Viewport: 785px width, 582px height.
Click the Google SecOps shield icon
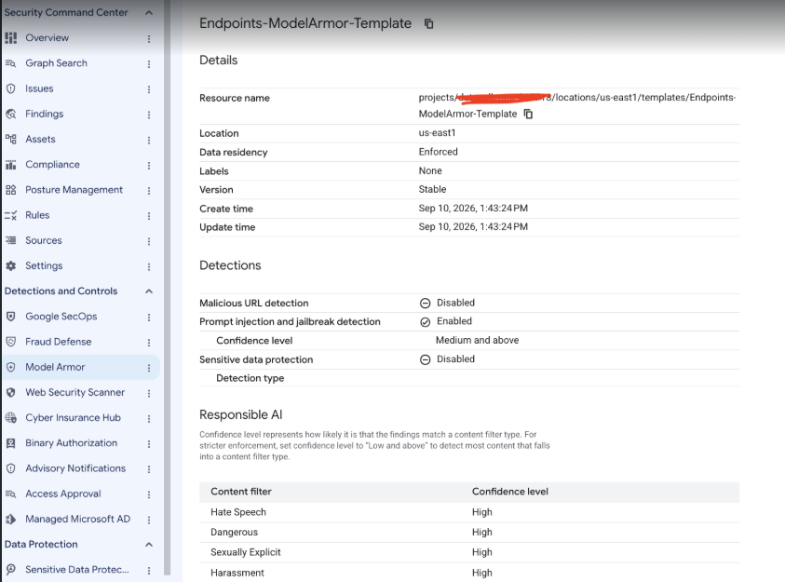[x=10, y=317]
